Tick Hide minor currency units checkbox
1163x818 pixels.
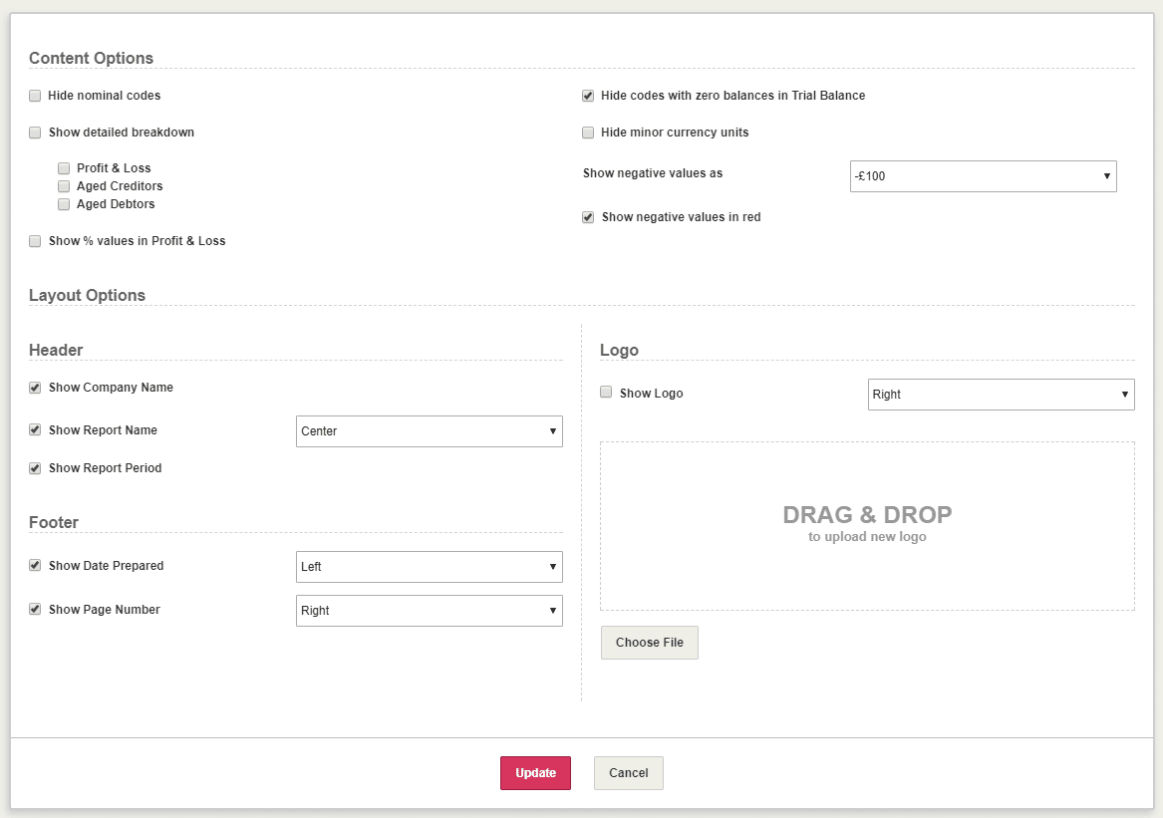coord(588,133)
